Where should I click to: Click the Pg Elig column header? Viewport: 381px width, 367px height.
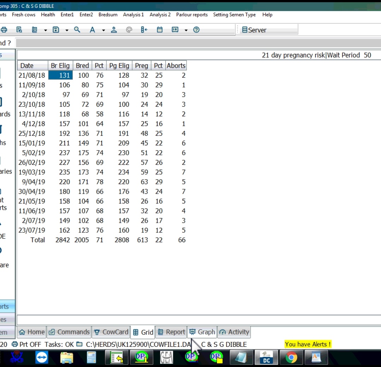pyautogui.click(x=119, y=66)
